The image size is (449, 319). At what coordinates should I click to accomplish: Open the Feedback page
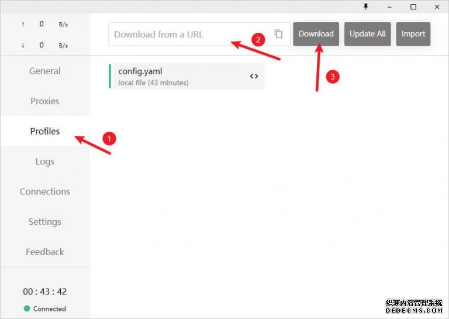click(45, 252)
